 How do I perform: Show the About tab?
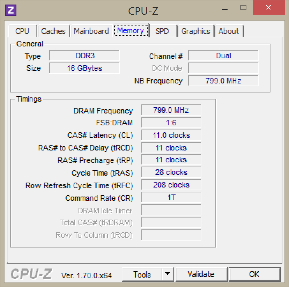click(229, 31)
